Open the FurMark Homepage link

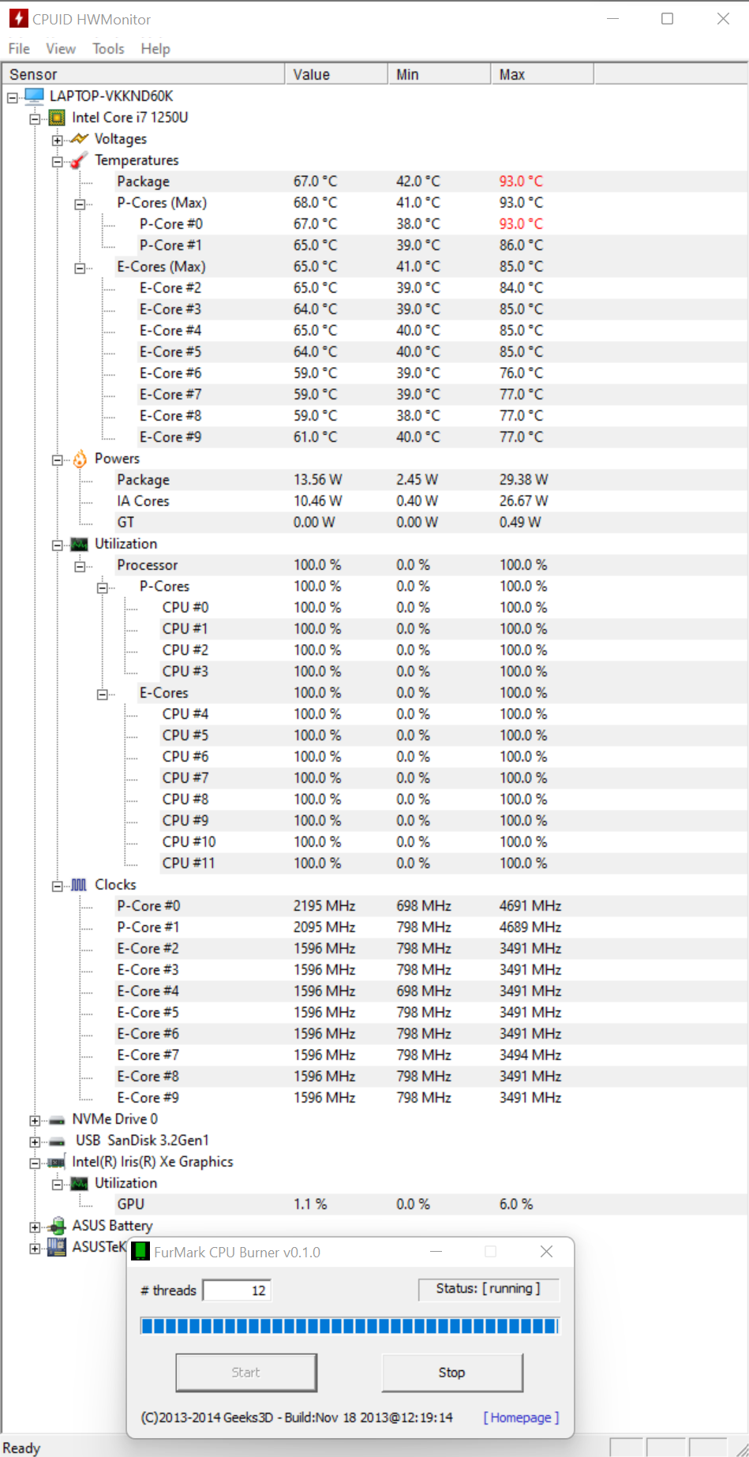pyautogui.click(x=521, y=1418)
